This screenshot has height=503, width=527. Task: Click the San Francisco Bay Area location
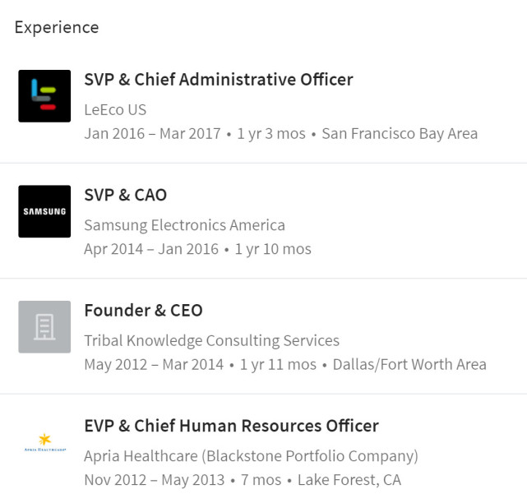coord(400,133)
